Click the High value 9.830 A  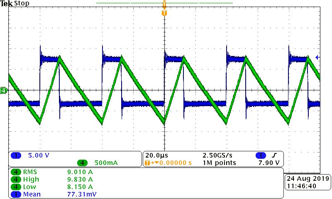click(x=80, y=180)
